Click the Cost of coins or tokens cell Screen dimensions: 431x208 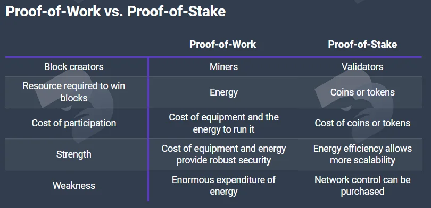click(362, 123)
